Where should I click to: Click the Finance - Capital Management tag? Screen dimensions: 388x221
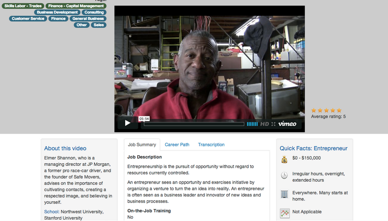(77, 5)
